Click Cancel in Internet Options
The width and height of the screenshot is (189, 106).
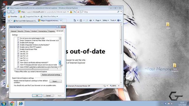point(48,96)
